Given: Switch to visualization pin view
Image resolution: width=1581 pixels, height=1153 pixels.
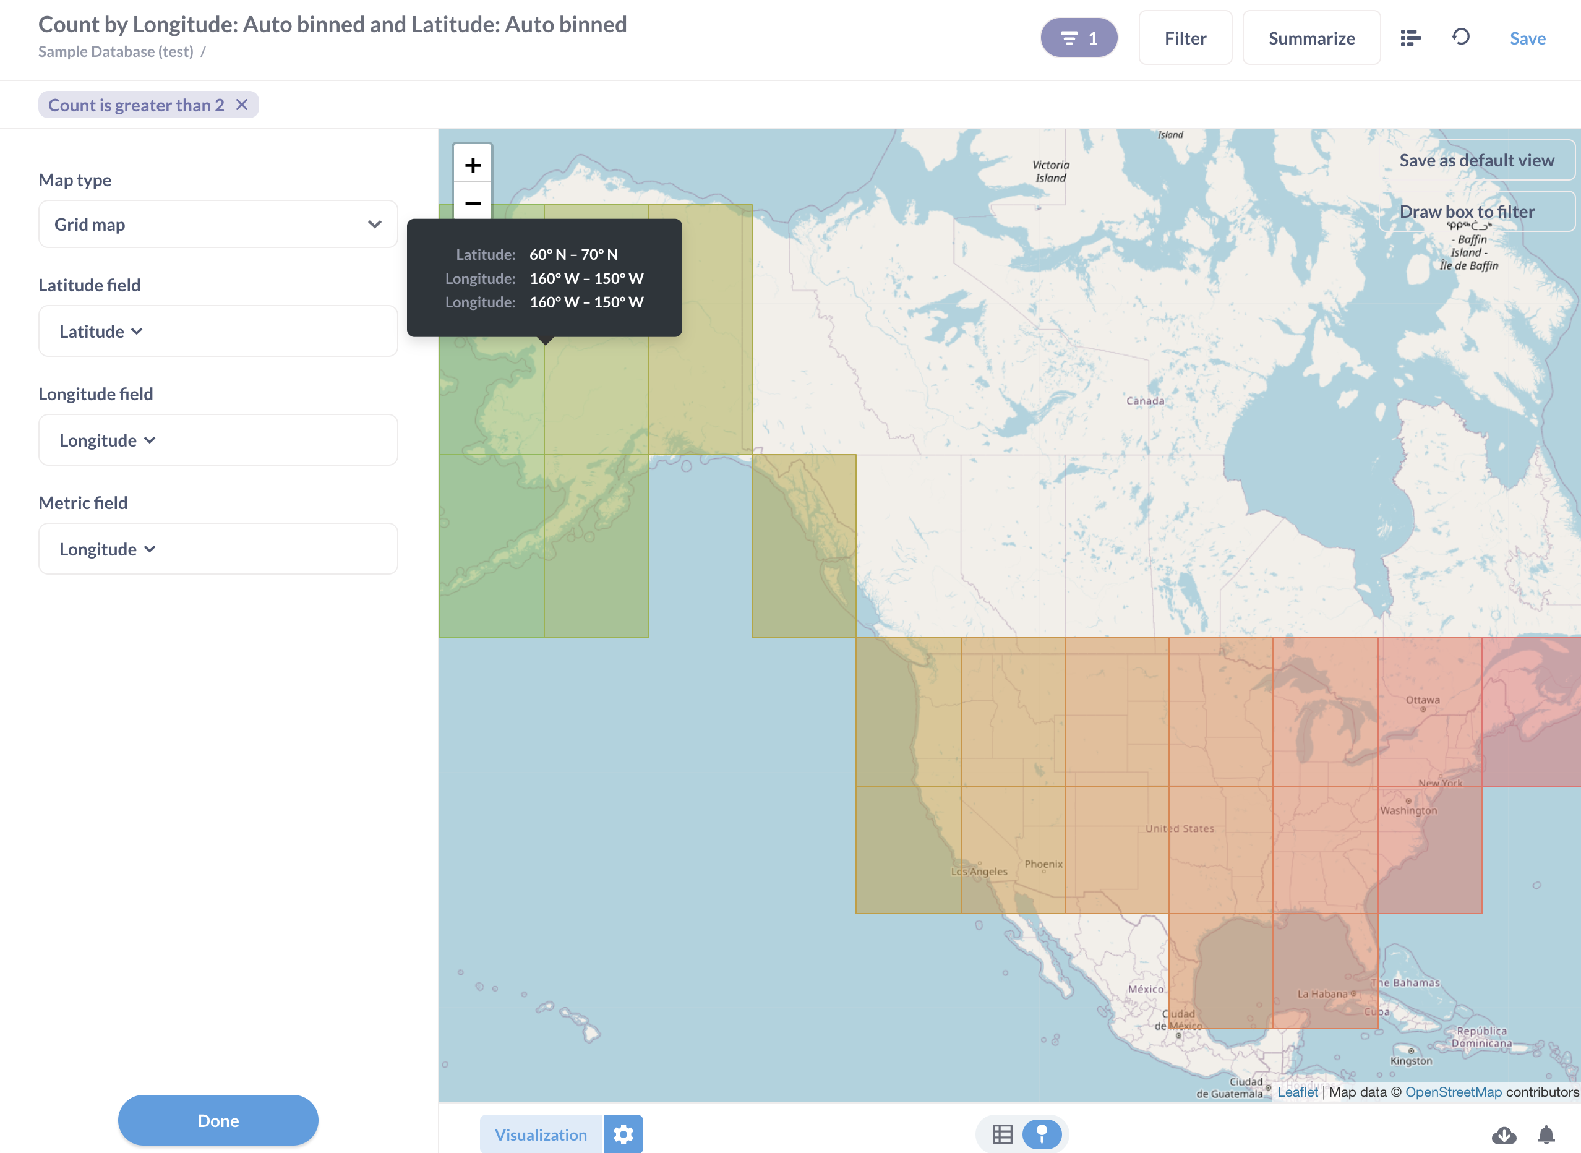Looking at the screenshot, I should pyautogui.click(x=1043, y=1133).
